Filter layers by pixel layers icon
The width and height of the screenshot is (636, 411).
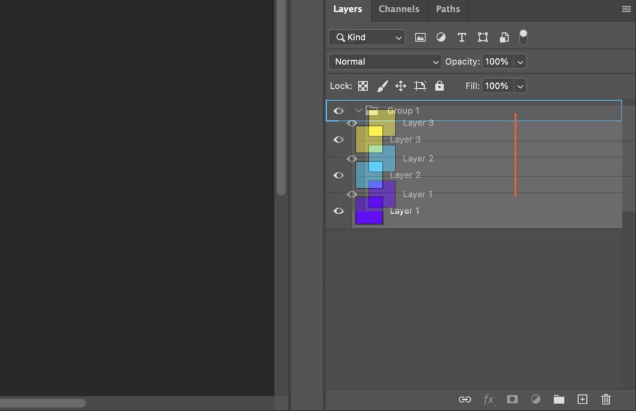(x=420, y=37)
